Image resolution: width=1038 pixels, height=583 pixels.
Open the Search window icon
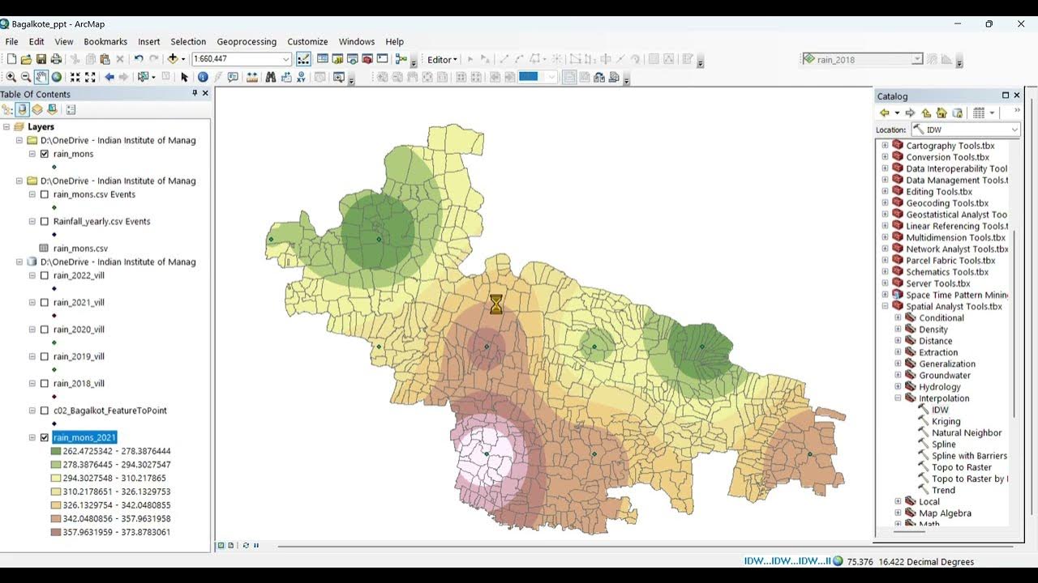(x=352, y=59)
